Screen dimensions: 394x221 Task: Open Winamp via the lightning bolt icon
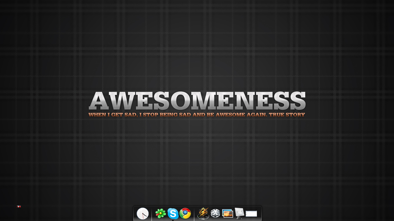[203, 214]
